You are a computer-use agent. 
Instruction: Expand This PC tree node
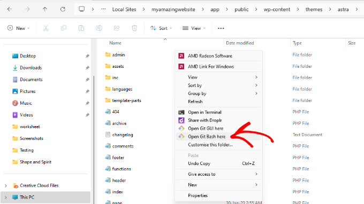tap(6, 198)
